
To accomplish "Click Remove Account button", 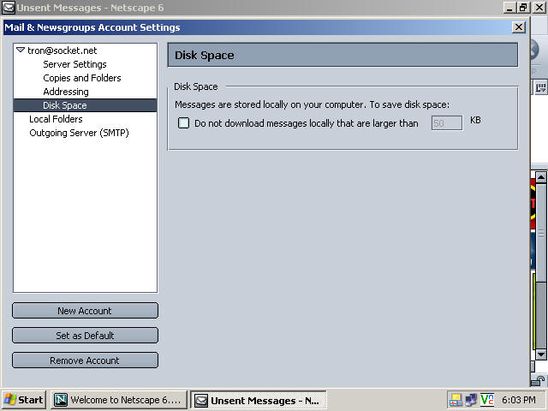I will (85, 360).
